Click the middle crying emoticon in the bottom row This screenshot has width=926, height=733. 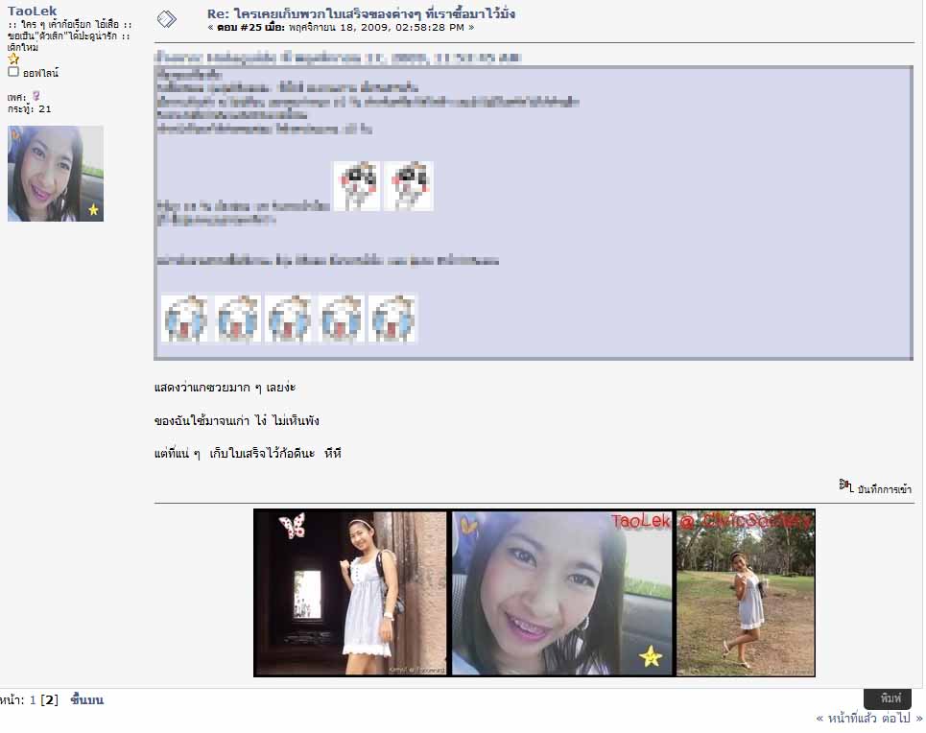[x=289, y=319]
